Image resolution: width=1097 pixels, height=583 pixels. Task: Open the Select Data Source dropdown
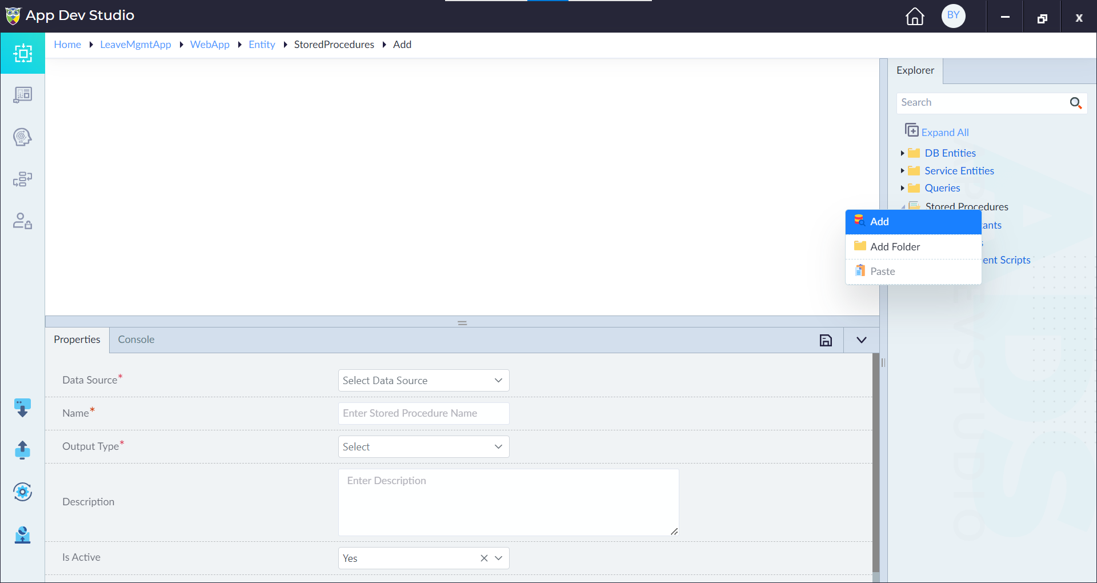423,381
